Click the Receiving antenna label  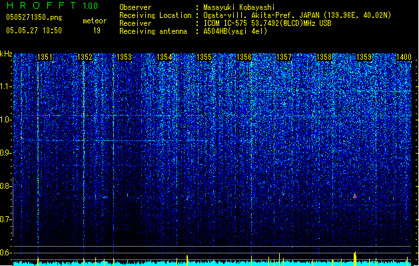pos(153,31)
